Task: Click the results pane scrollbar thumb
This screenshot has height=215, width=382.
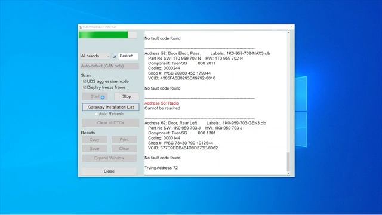Action: coord(288,162)
